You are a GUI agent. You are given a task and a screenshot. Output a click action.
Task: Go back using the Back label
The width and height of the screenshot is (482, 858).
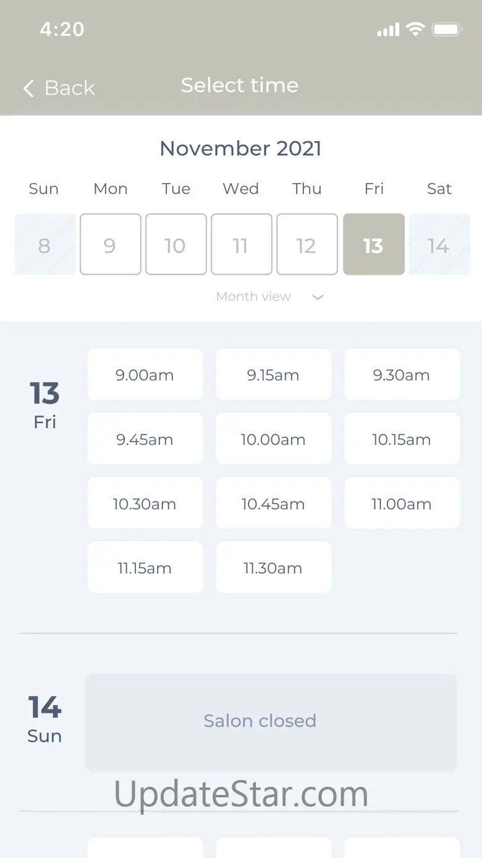pos(70,88)
